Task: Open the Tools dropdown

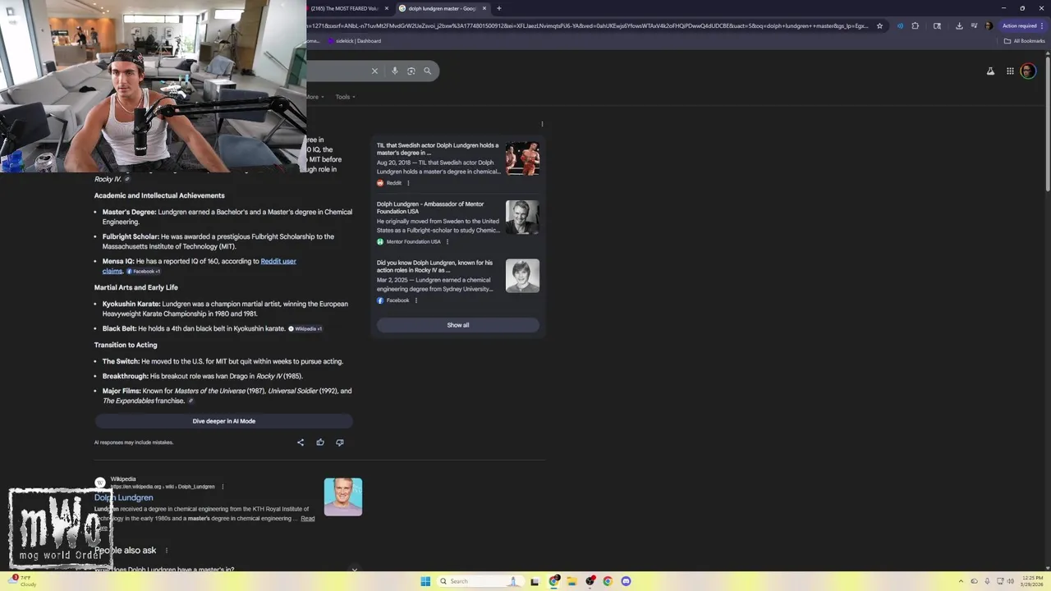Action: [345, 97]
